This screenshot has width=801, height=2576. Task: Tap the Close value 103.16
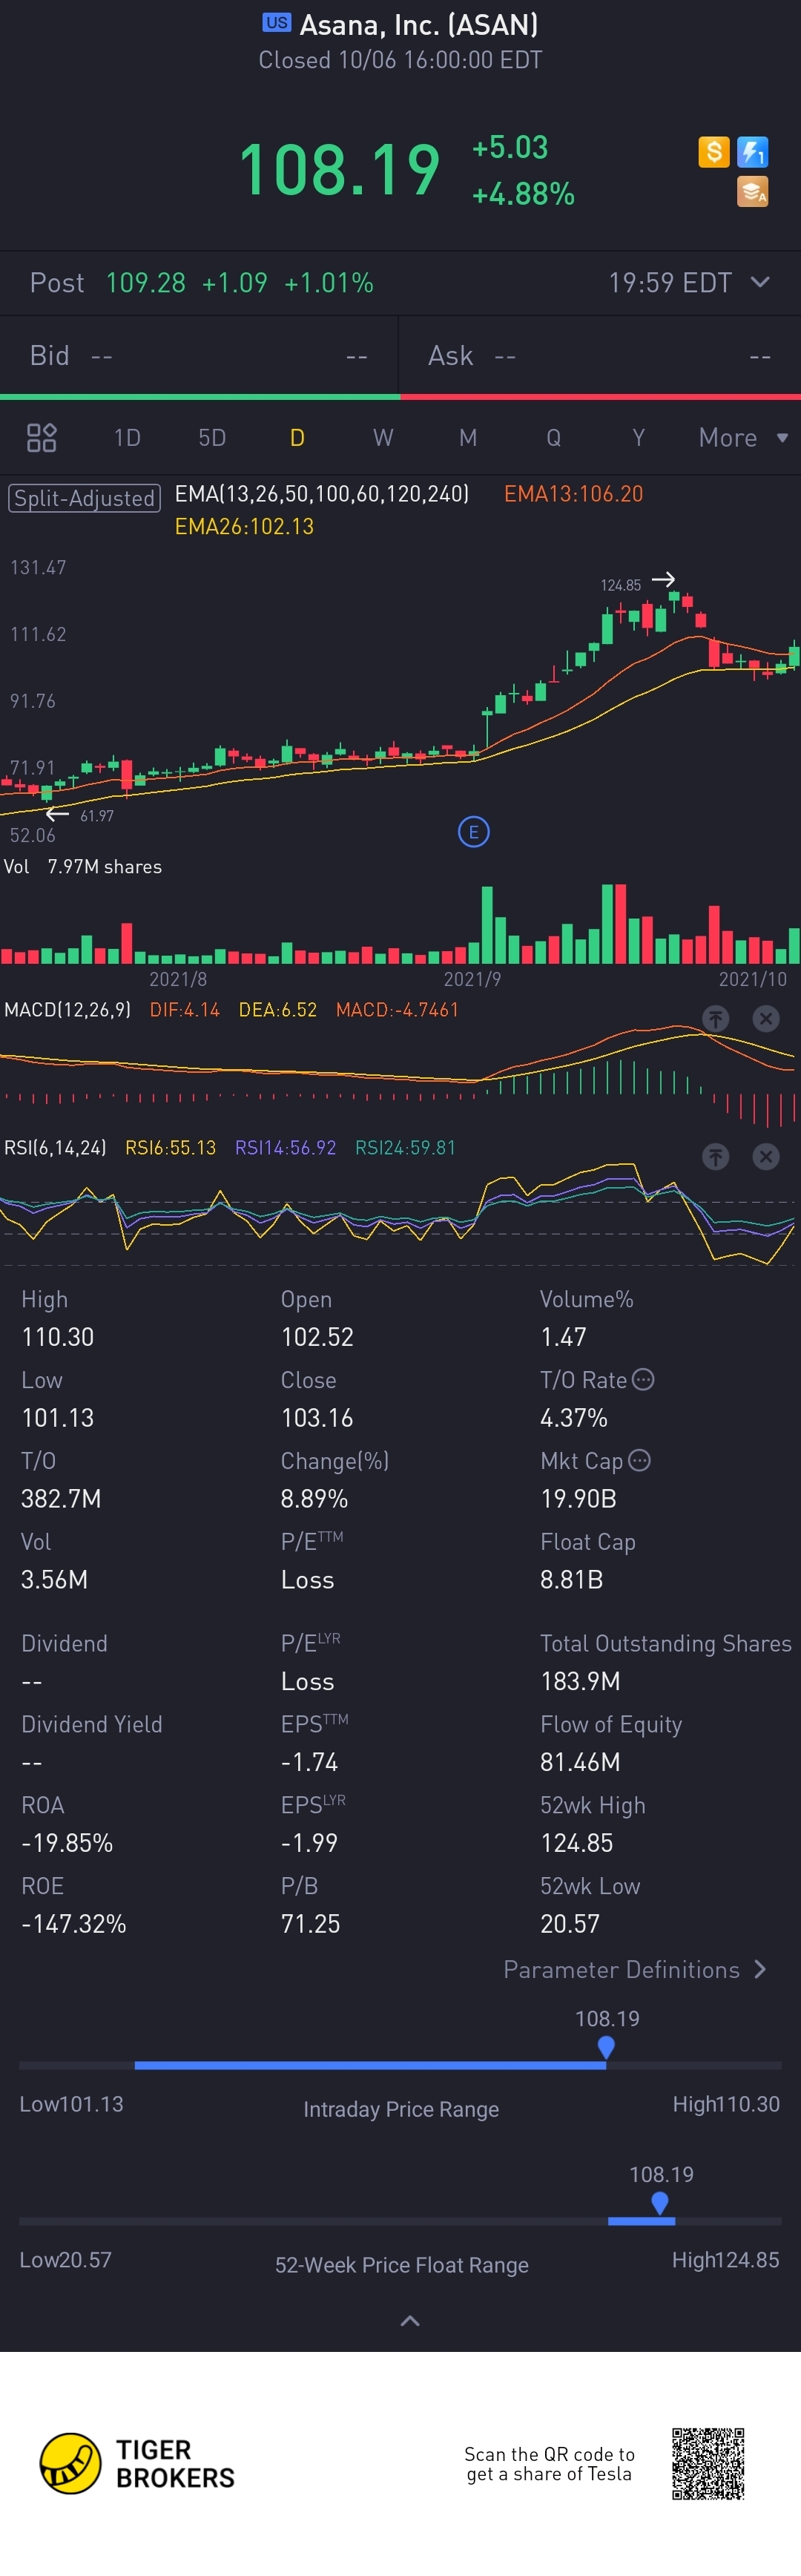click(x=317, y=1418)
